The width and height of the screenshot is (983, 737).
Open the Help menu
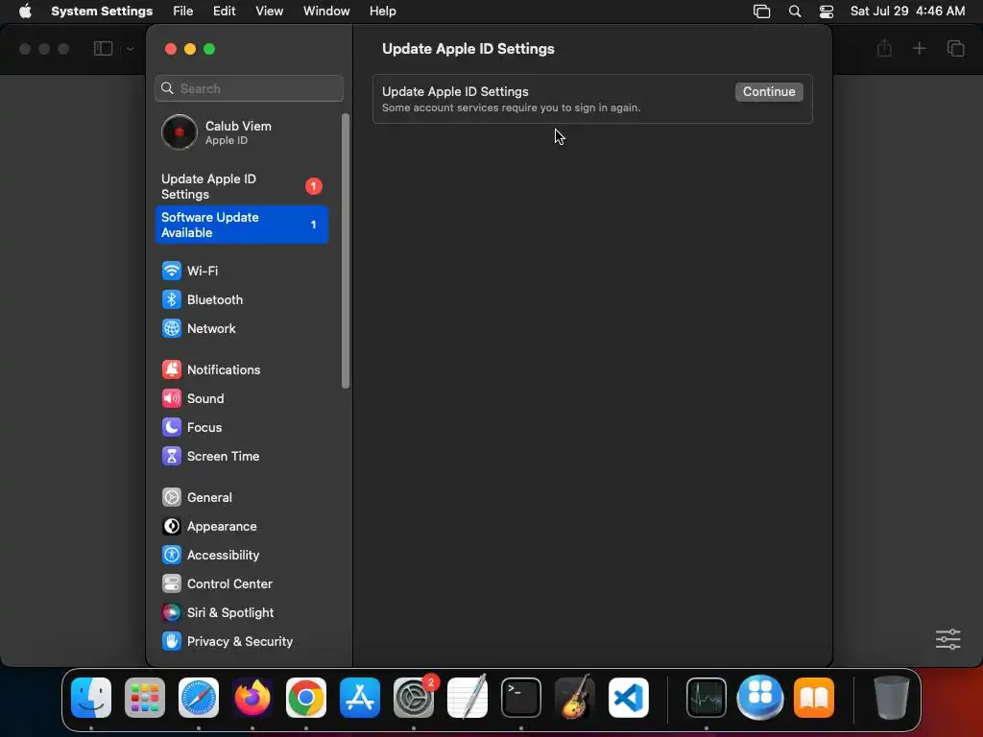pyautogui.click(x=382, y=11)
